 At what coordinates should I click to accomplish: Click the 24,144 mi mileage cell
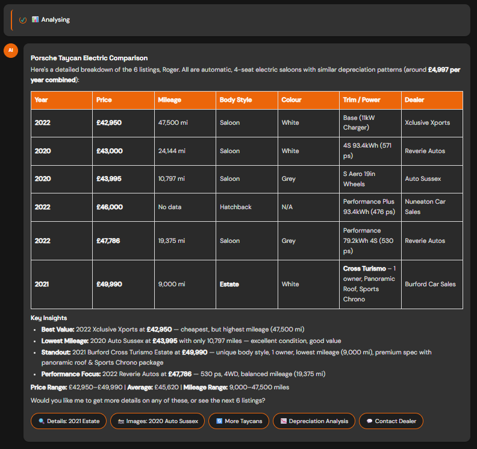click(x=185, y=151)
